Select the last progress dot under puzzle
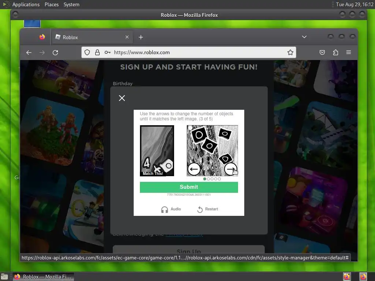The image size is (375, 281). [x=219, y=179]
